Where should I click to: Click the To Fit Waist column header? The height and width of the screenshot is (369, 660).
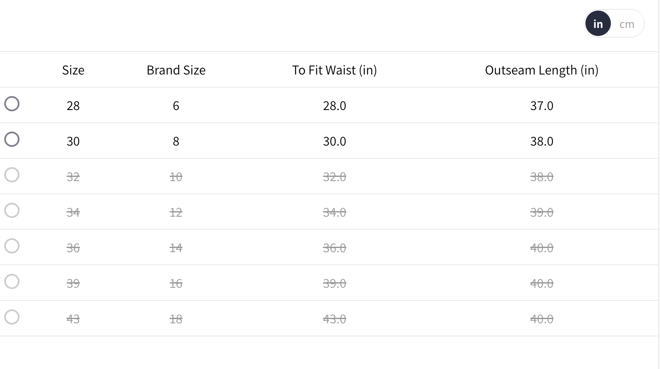[334, 70]
